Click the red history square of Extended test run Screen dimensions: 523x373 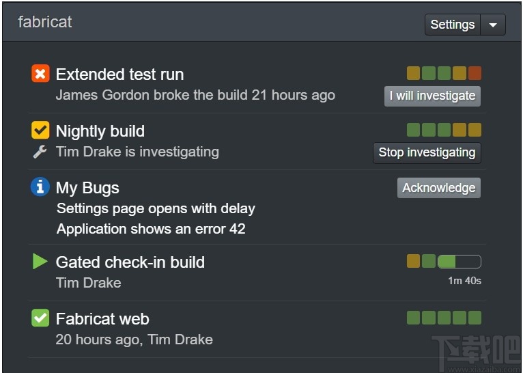[475, 73]
